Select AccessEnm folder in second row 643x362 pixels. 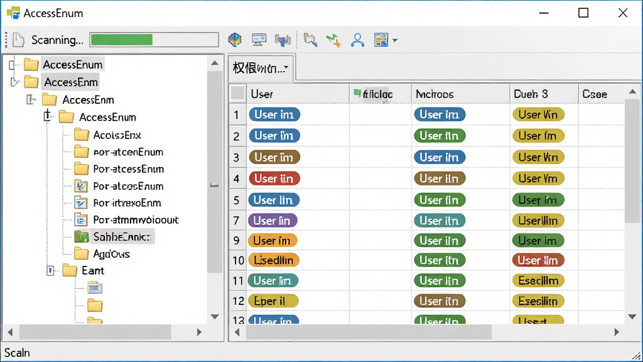click(62, 82)
